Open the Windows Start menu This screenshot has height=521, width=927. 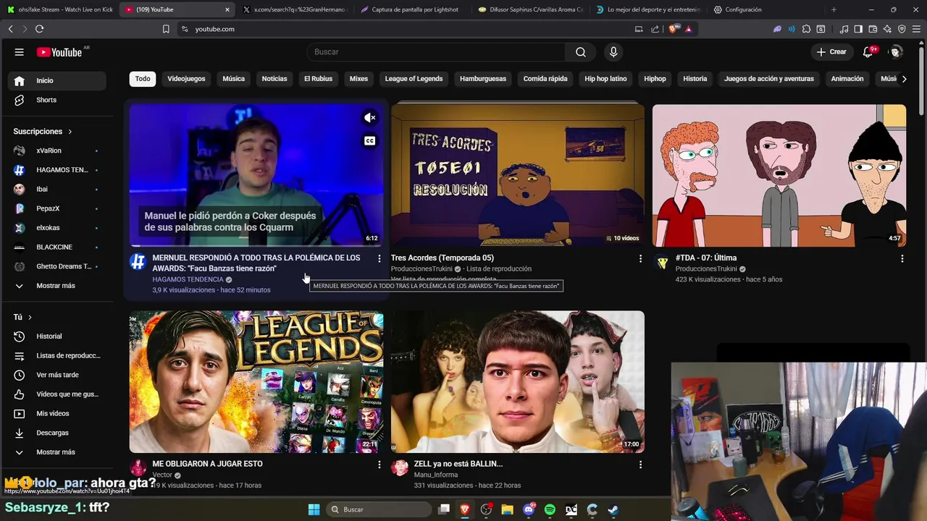[314, 510]
